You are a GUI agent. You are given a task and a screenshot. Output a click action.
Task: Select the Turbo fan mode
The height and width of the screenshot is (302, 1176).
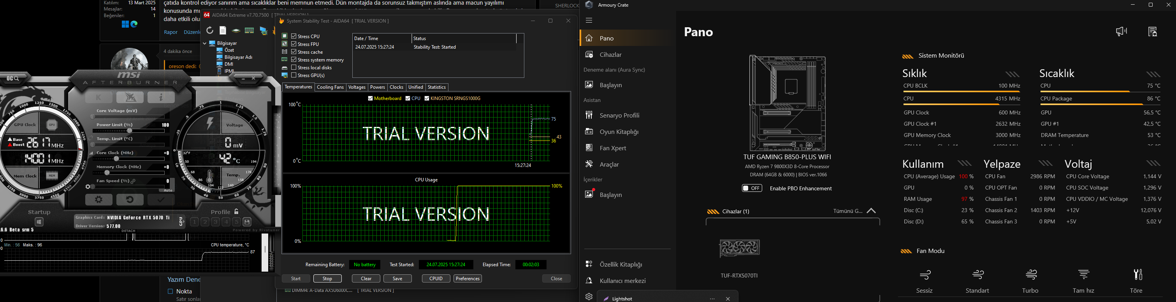[x=1030, y=281]
